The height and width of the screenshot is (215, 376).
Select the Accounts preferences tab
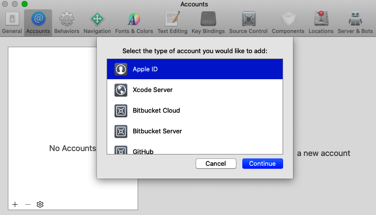(x=38, y=23)
